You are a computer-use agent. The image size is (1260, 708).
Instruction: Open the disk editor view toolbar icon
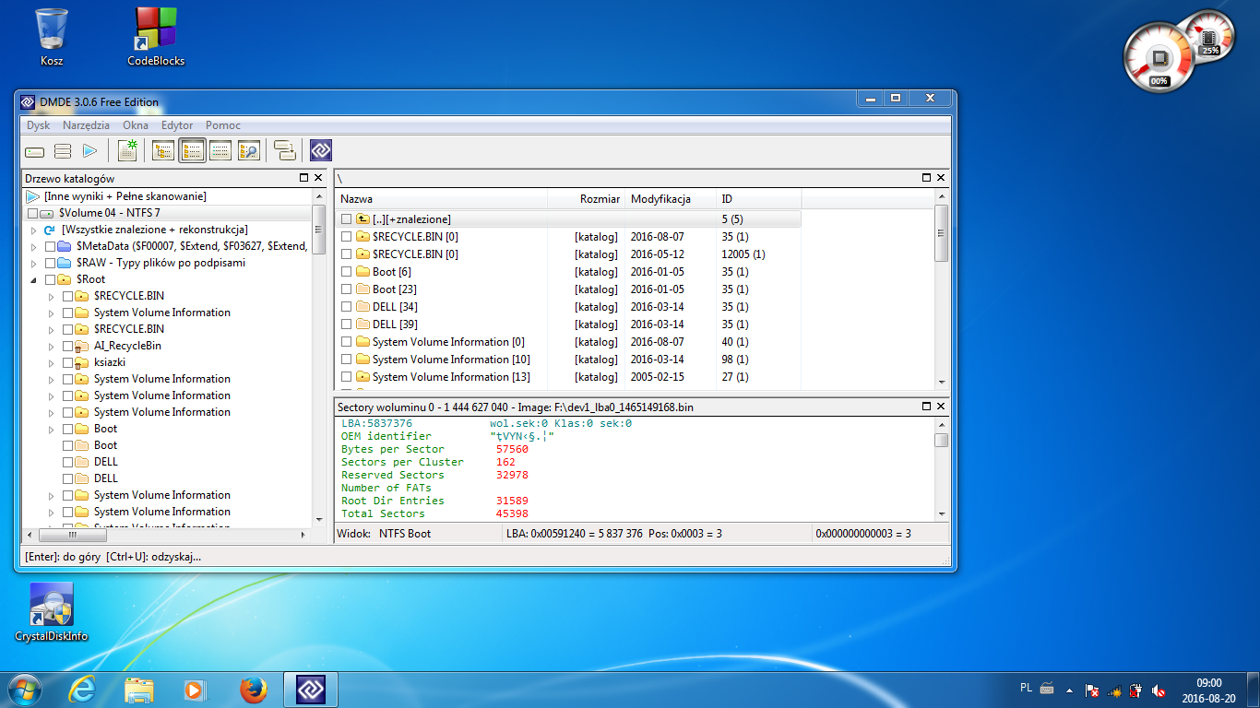220,151
